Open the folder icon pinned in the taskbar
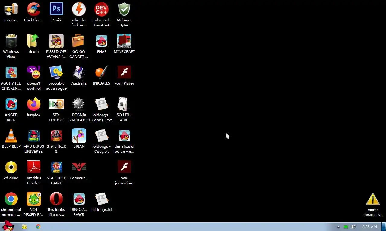386x231 pixels. pos(24,226)
